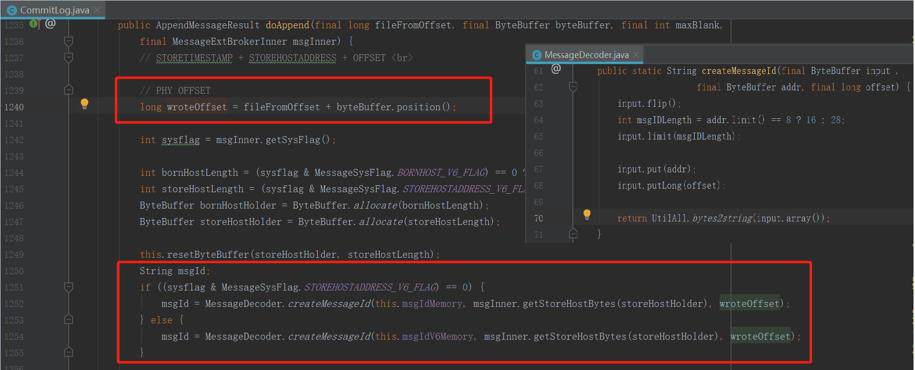Screen dimensions: 915x370
Task: Click input.put(addr) on line 67
Action: pyautogui.click(x=654, y=169)
